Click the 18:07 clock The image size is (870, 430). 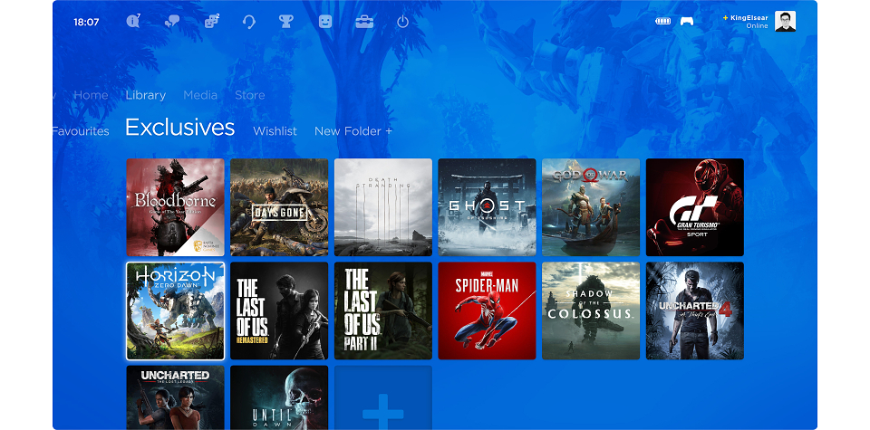click(86, 22)
